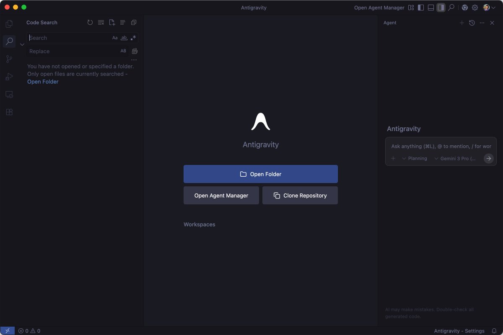The width and height of the screenshot is (503, 335).
Task: Click the Open Agent Manager center button
Action: pos(221,196)
